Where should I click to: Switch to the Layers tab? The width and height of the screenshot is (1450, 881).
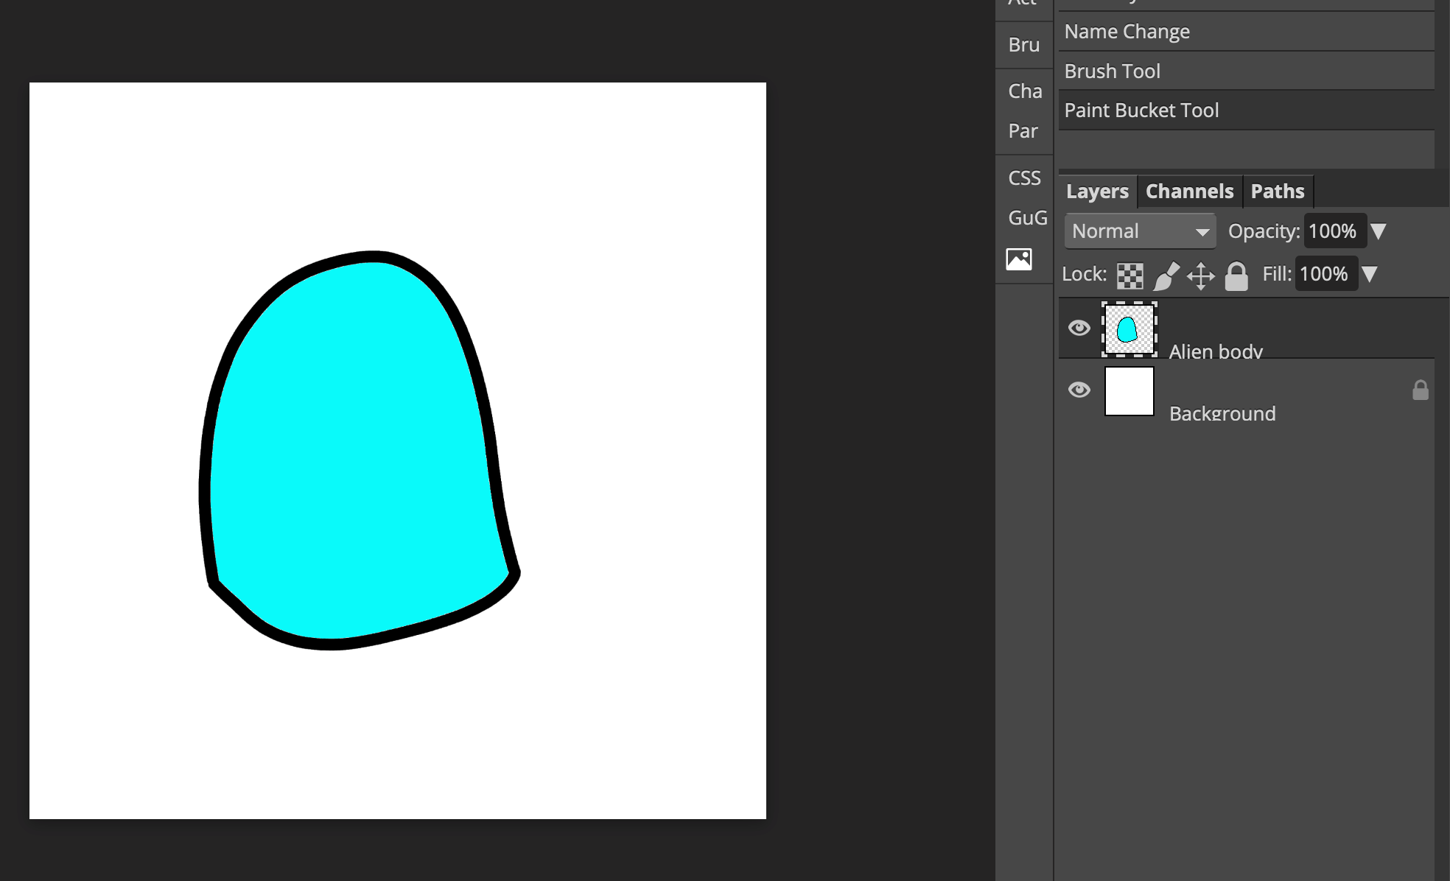click(x=1097, y=192)
